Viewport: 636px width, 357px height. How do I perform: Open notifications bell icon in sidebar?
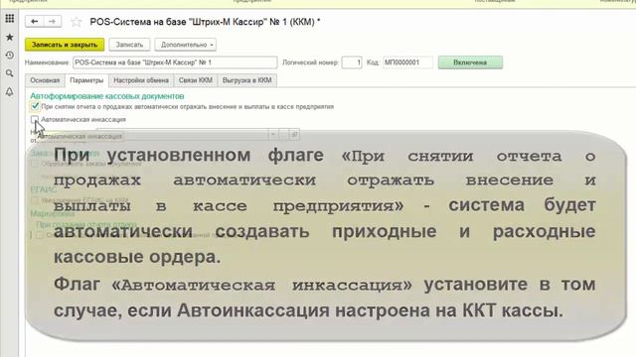tap(10, 92)
